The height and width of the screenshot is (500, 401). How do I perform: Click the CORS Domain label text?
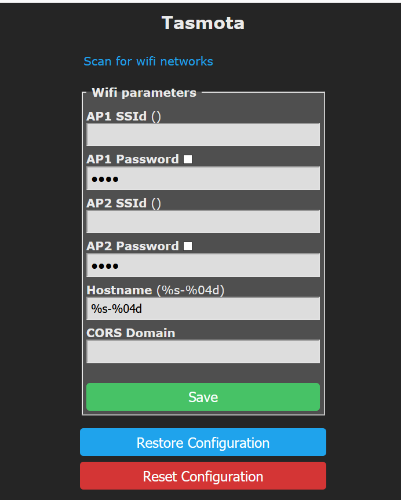point(131,333)
